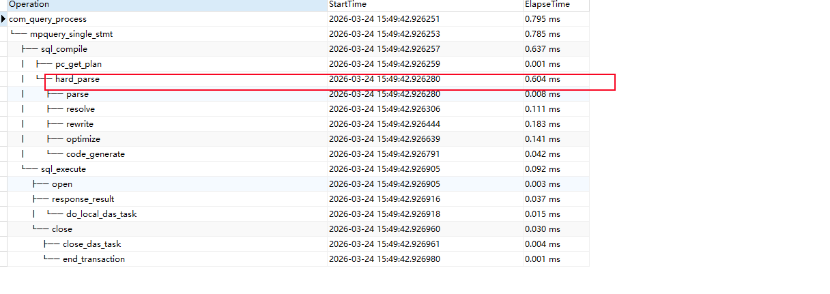Select the code_generate operation
The height and width of the screenshot is (294, 830).
(96, 154)
